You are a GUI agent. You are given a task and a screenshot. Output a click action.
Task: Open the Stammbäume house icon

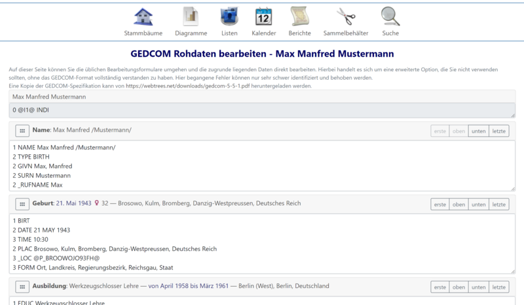143,16
